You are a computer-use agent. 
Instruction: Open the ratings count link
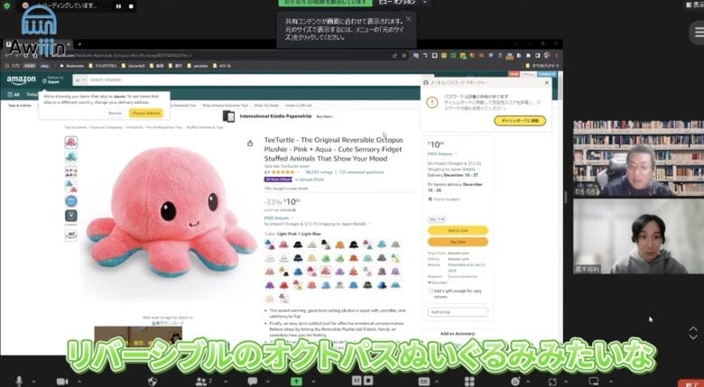point(319,172)
